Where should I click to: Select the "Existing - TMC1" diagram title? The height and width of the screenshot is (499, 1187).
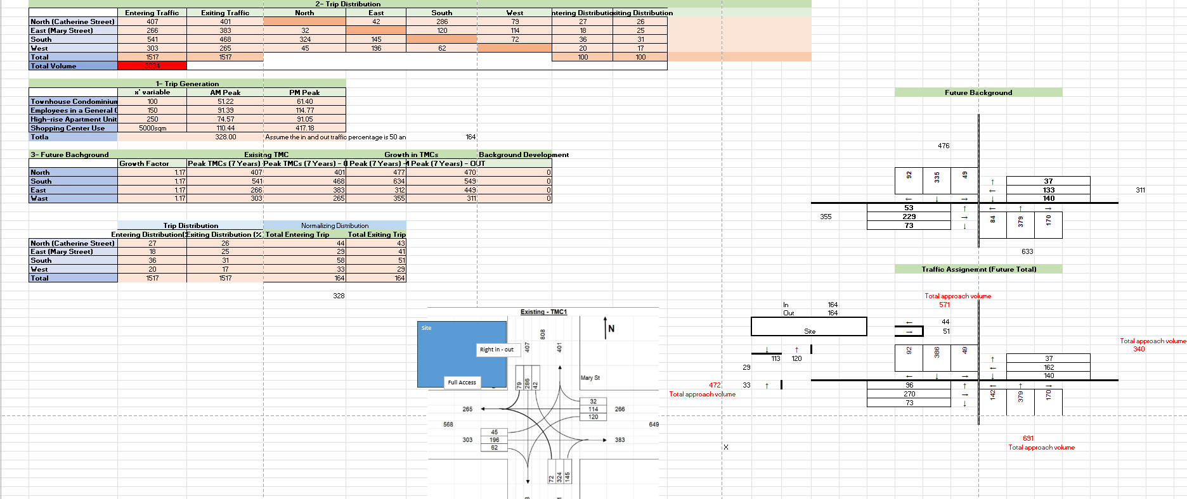point(543,312)
